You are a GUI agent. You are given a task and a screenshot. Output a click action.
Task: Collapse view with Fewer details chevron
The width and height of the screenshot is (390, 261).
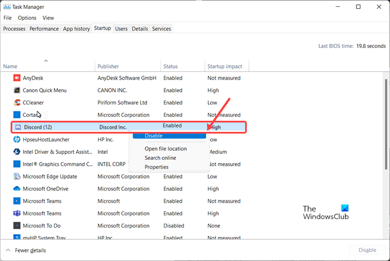8,250
